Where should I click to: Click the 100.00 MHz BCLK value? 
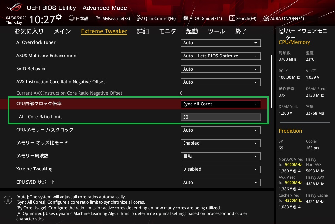[289, 77]
